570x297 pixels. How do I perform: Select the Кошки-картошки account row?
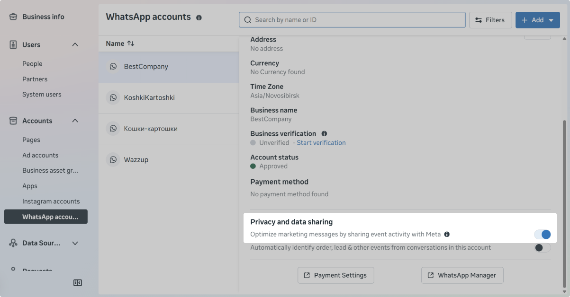coord(169,129)
